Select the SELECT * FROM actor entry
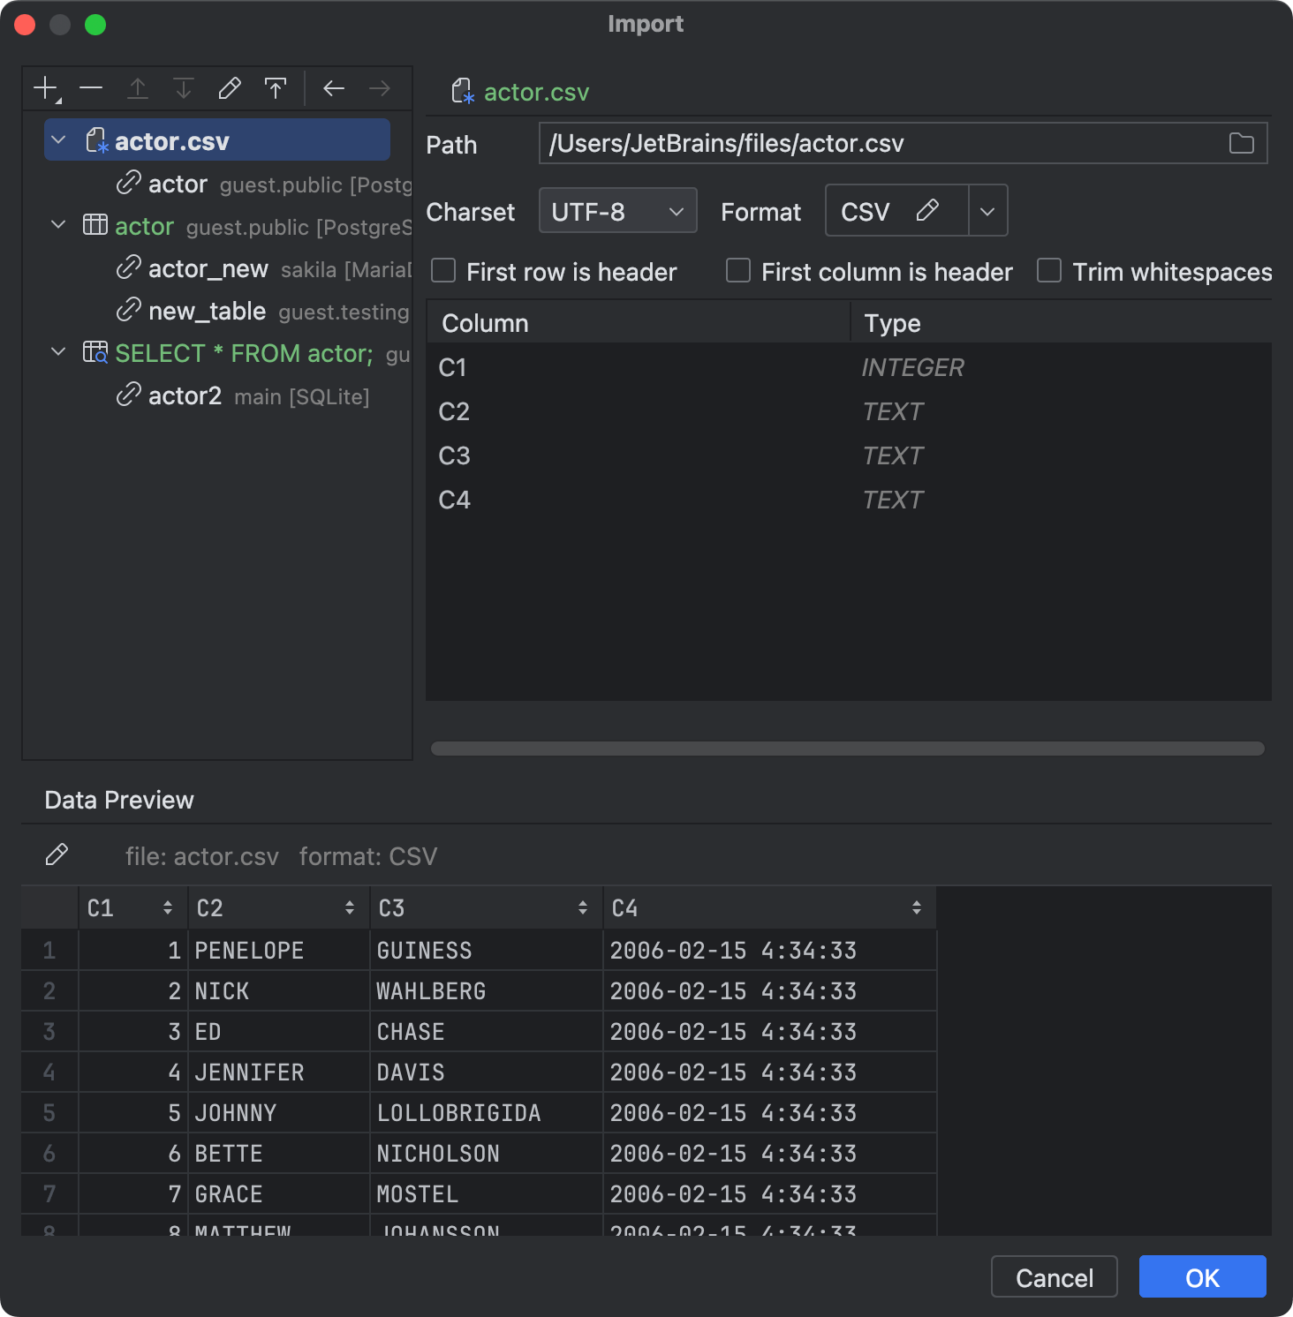The width and height of the screenshot is (1293, 1317). [243, 353]
